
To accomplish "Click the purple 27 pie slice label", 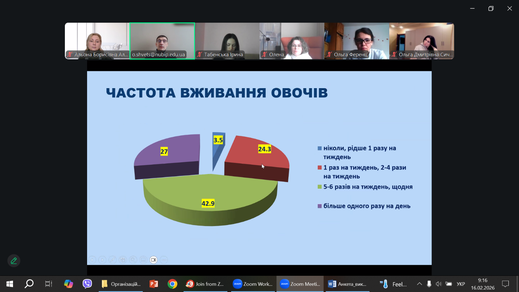I will [x=164, y=152].
